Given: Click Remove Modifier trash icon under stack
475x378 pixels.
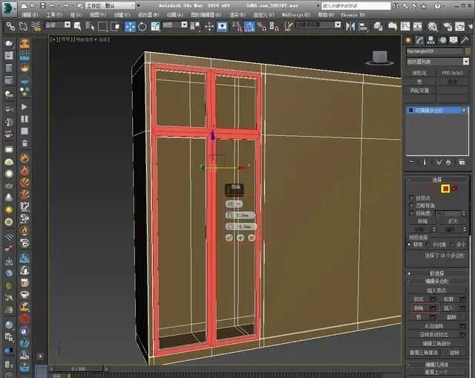Looking at the screenshot, I should point(448,163).
